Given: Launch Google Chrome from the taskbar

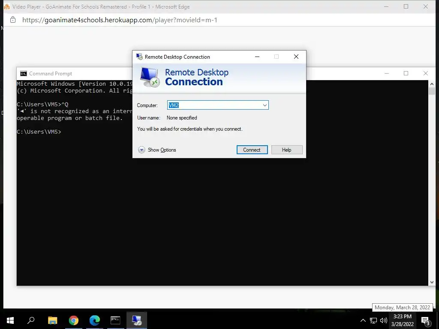Looking at the screenshot, I should click(74, 320).
